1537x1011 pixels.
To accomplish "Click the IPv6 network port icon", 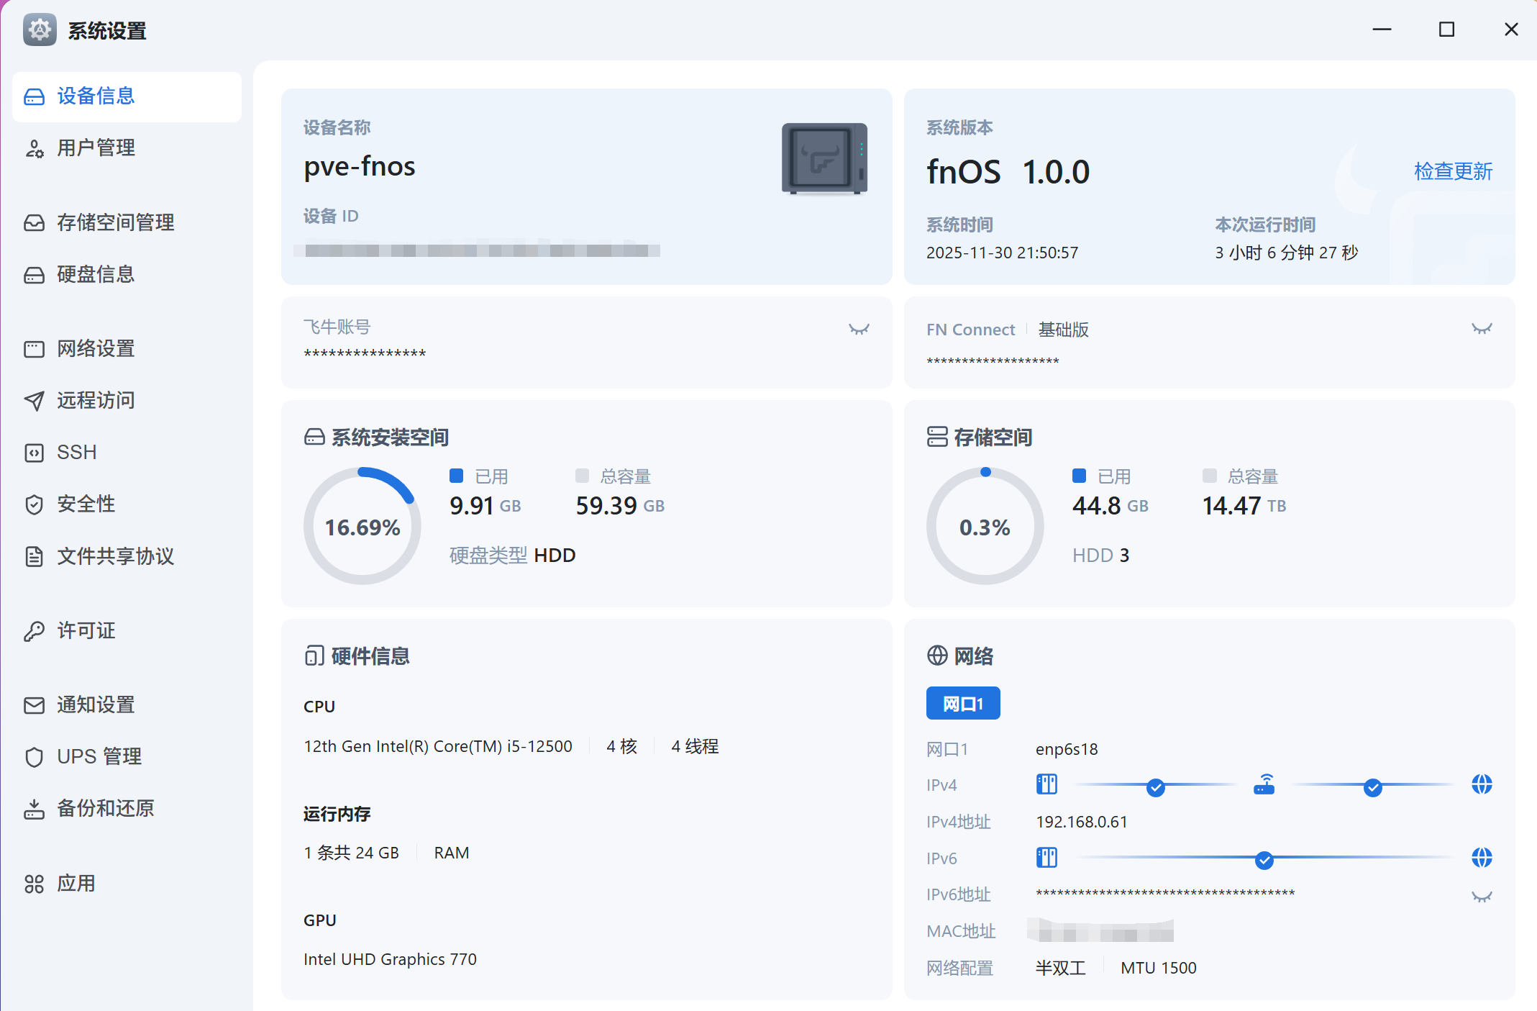I will 1046,858.
